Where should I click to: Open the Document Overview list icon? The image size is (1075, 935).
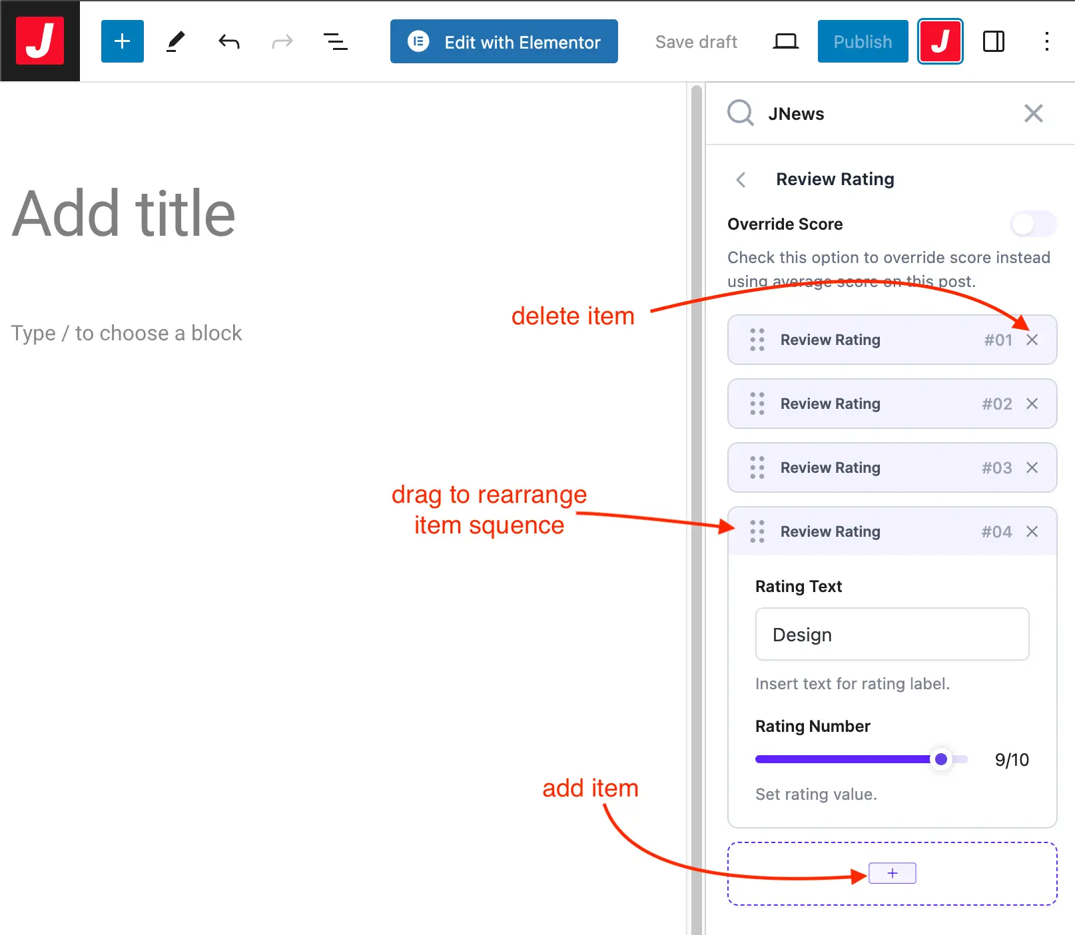pyautogui.click(x=335, y=41)
